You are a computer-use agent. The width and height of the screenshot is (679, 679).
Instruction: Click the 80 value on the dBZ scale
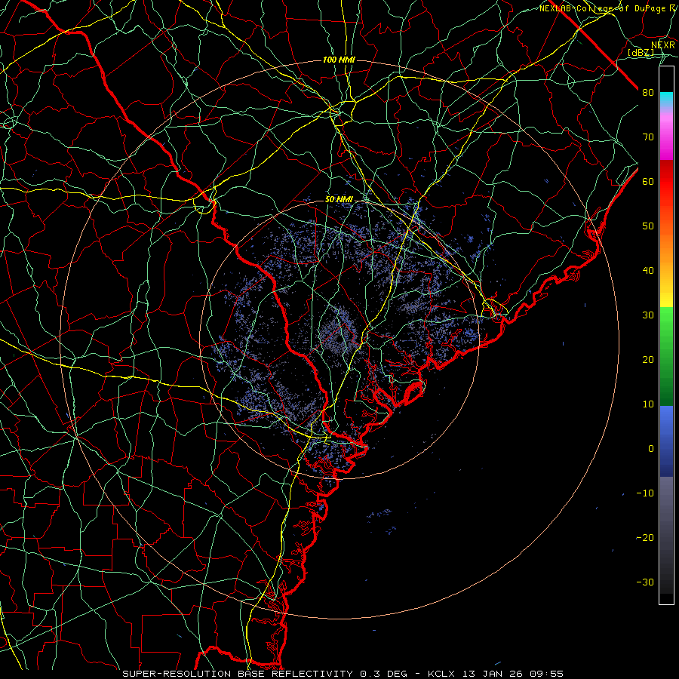point(648,93)
